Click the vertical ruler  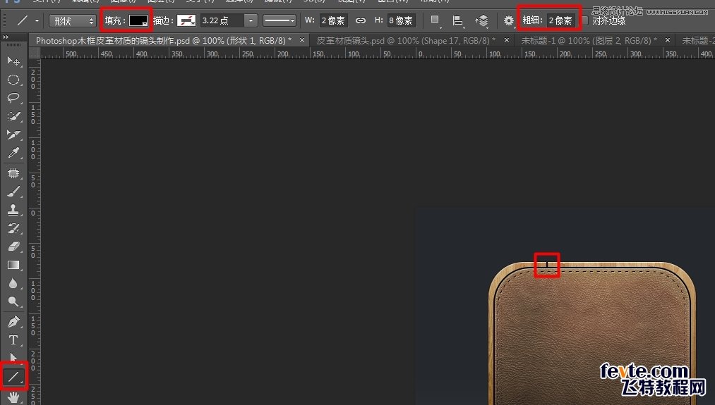(x=35, y=232)
